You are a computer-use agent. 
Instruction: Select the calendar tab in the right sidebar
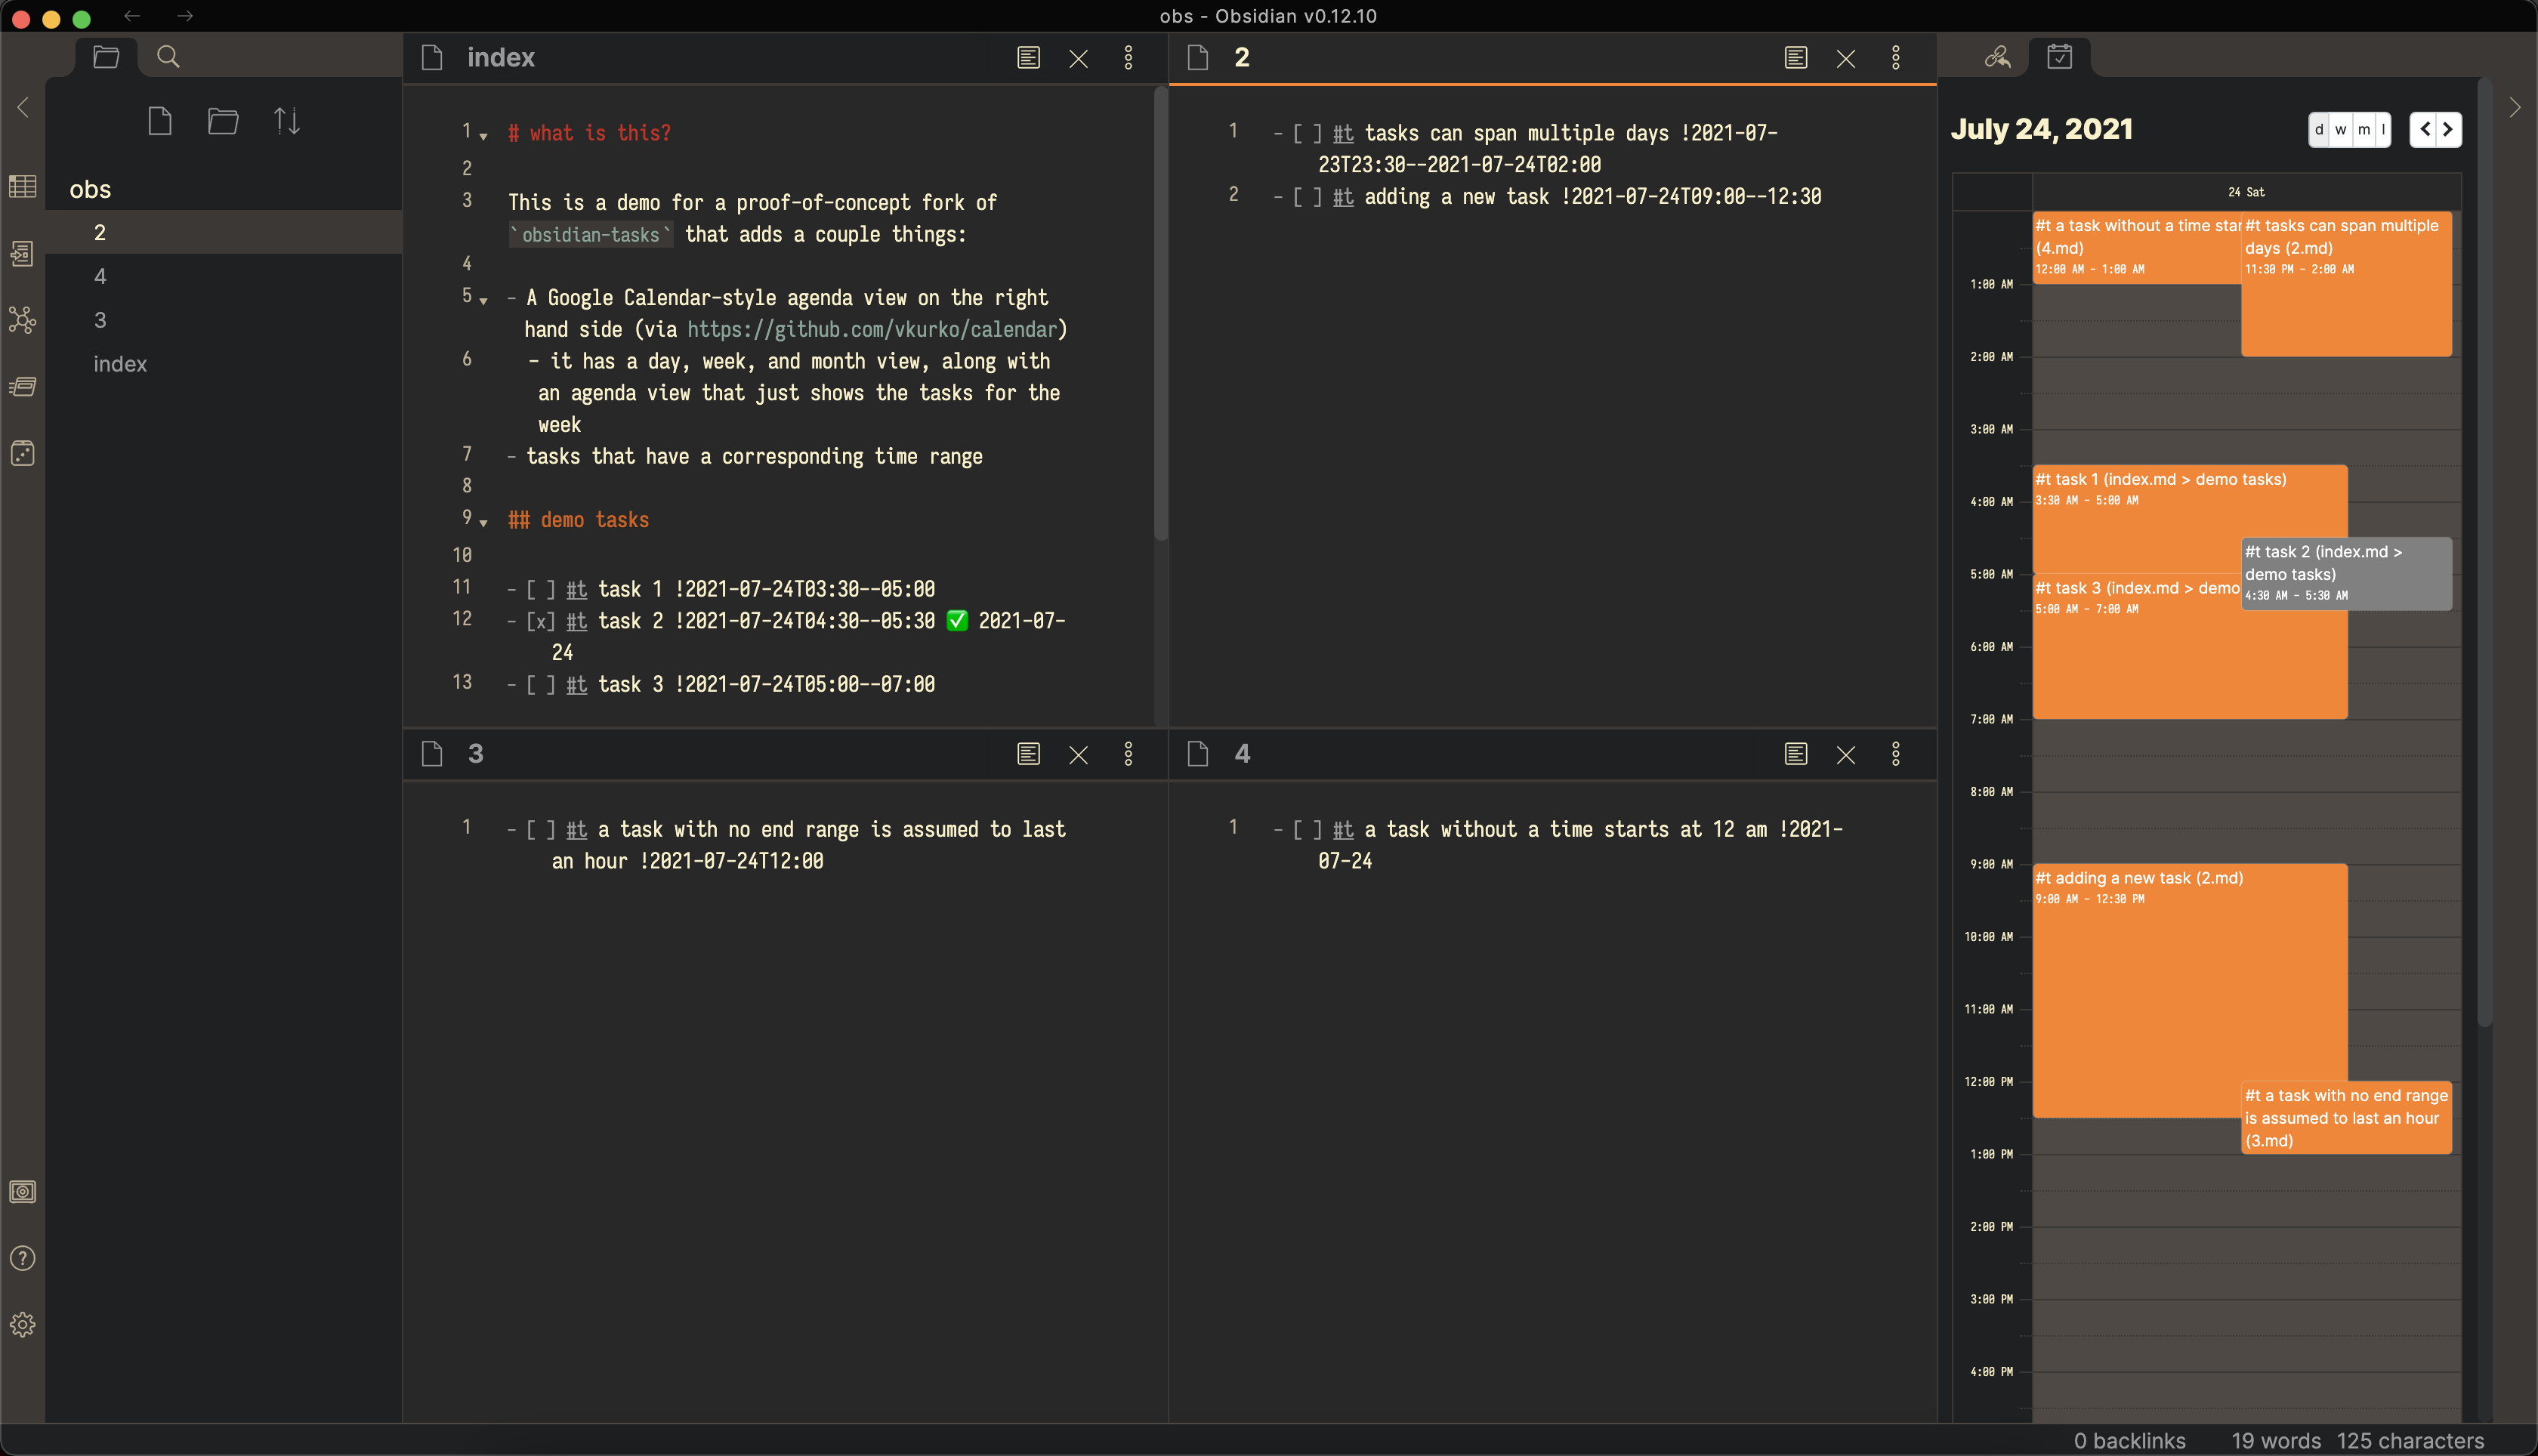2061,57
